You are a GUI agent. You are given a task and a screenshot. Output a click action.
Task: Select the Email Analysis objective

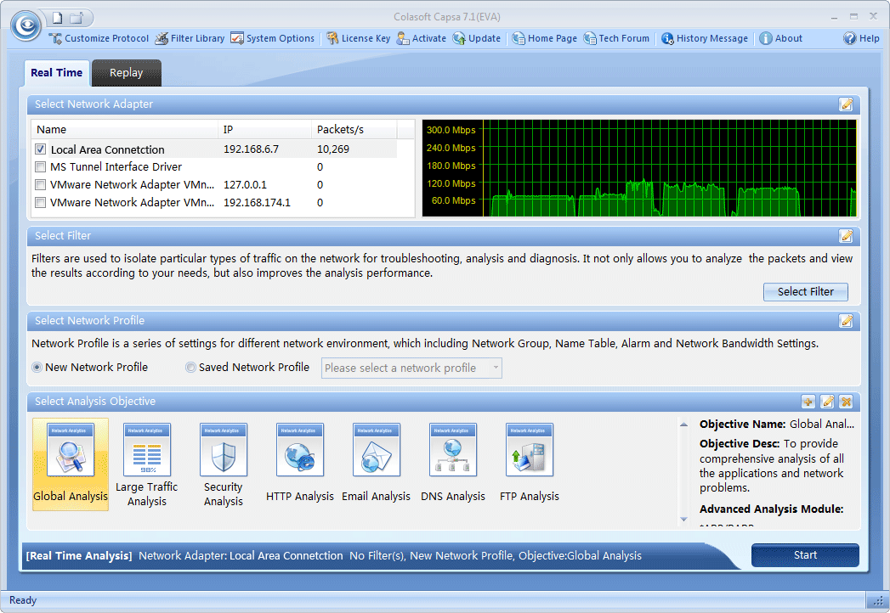(376, 463)
